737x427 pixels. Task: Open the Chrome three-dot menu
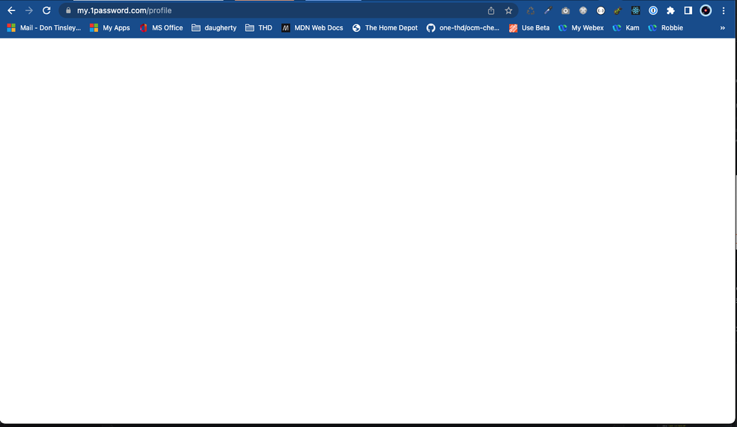[x=724, y=10]
